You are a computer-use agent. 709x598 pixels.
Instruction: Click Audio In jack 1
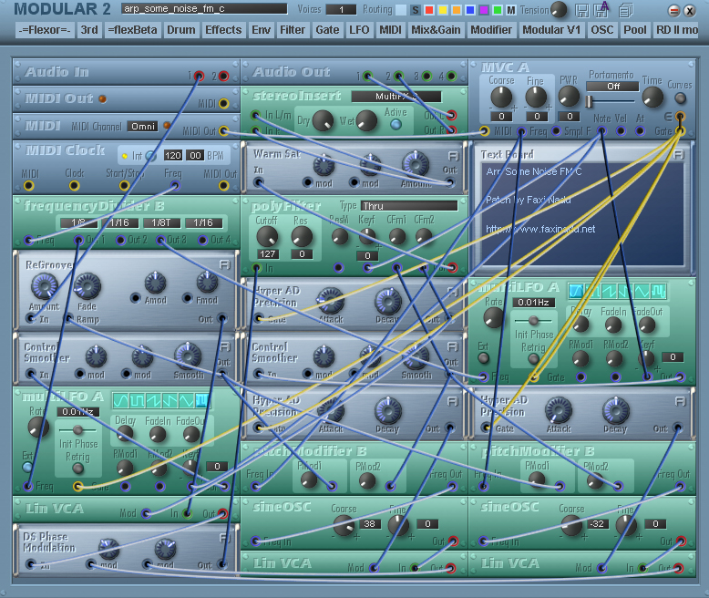[199, 76]
